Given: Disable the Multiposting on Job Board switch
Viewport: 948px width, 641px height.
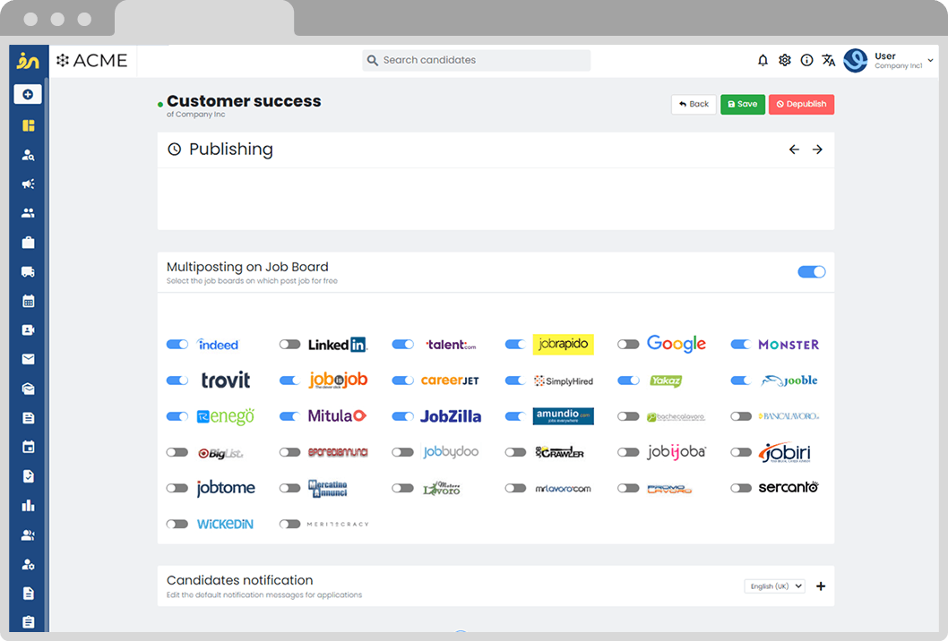Looking at the screenshot, I should point(812,272).
